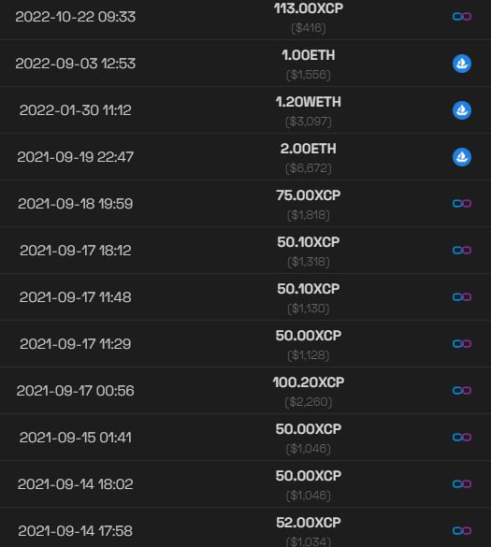The image size is (491, 547).
Task: Open chain link for 2021-09-17 18:12 sale
Action: click(x=462, y=251)
